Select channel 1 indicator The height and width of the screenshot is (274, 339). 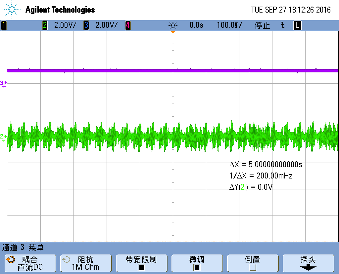pos(4,25)
